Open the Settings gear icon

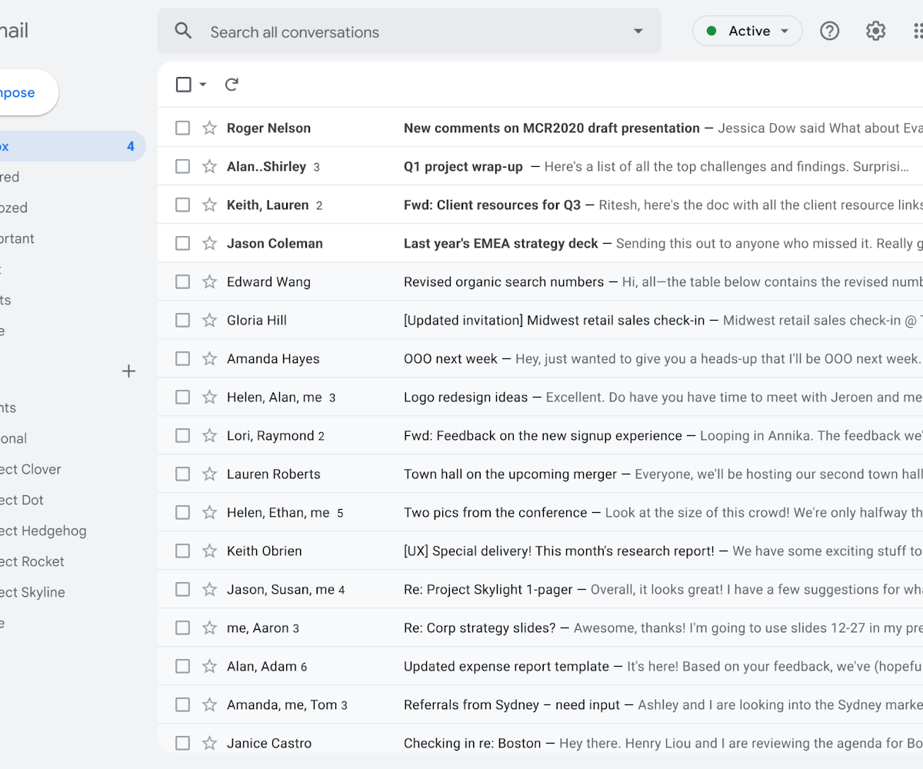pyautogui.click(x=875, y=31)
